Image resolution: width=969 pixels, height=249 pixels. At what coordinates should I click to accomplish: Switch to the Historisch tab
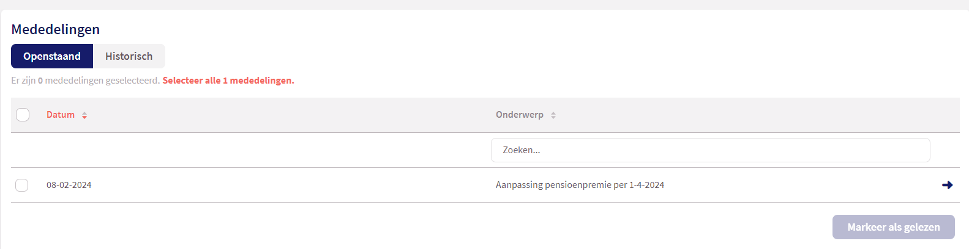coord(129,56)
